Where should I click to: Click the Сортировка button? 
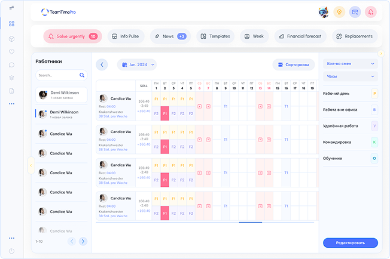[293, 64]
